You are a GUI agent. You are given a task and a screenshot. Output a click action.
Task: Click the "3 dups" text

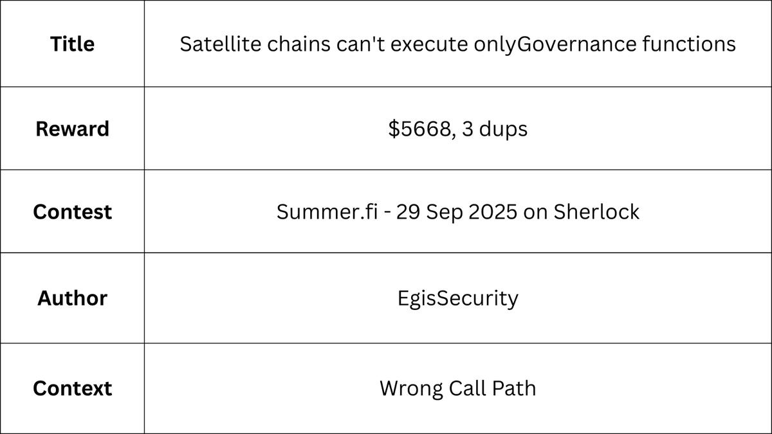click(x=495, y=129)
